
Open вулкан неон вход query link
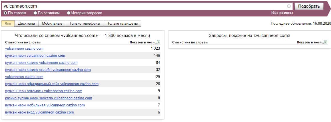pos(39,112)
